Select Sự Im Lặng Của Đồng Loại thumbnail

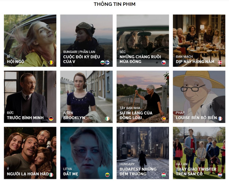coord(143,97)
